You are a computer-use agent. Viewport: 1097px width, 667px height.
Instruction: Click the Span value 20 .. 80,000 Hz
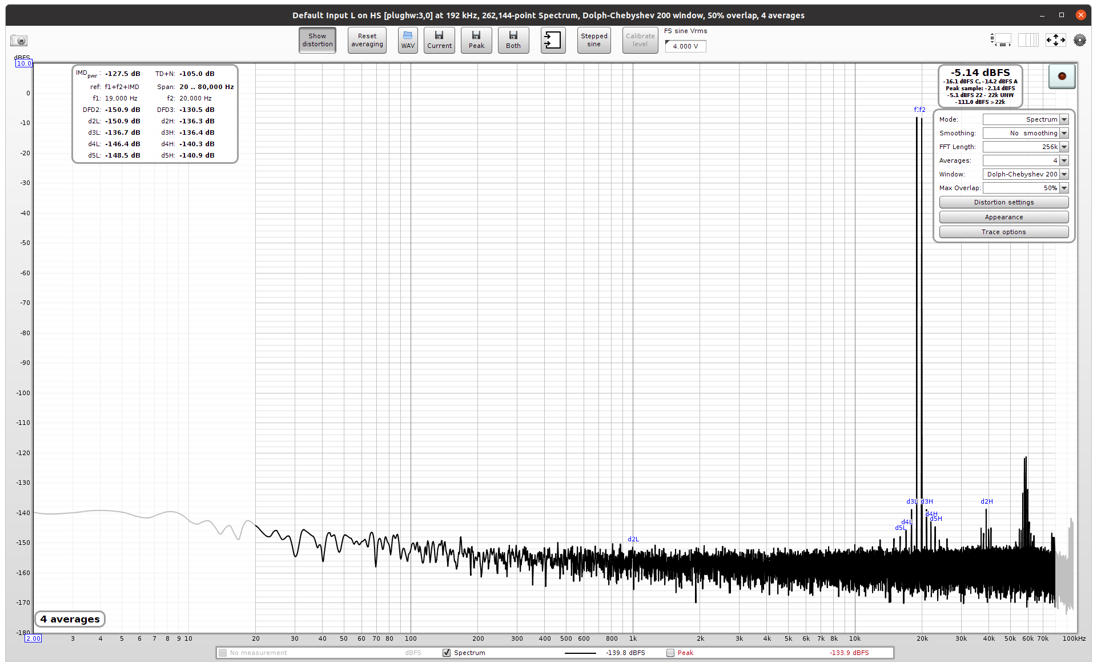207,87
